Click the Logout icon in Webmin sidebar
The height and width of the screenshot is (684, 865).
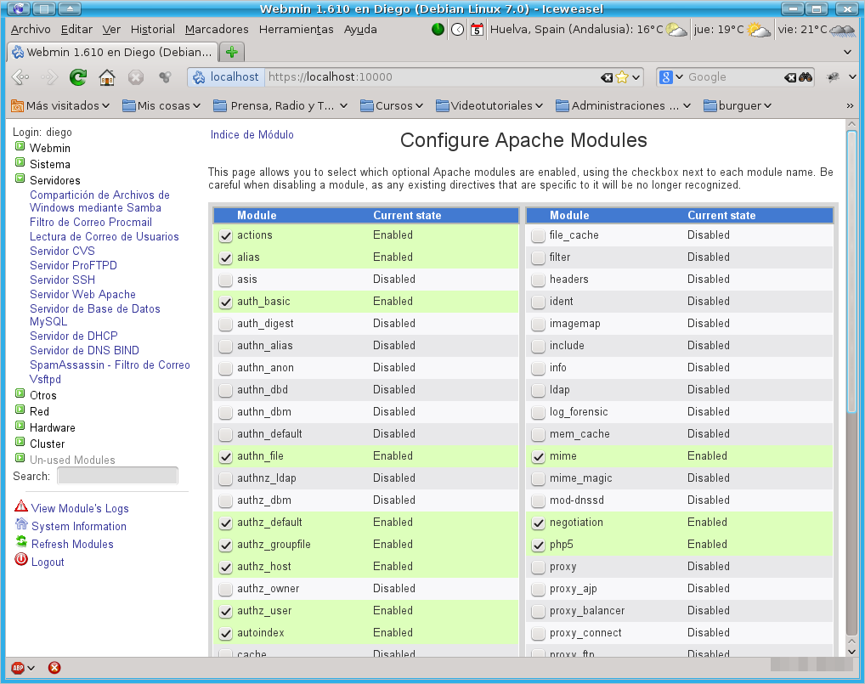click(x=22, y=562)
